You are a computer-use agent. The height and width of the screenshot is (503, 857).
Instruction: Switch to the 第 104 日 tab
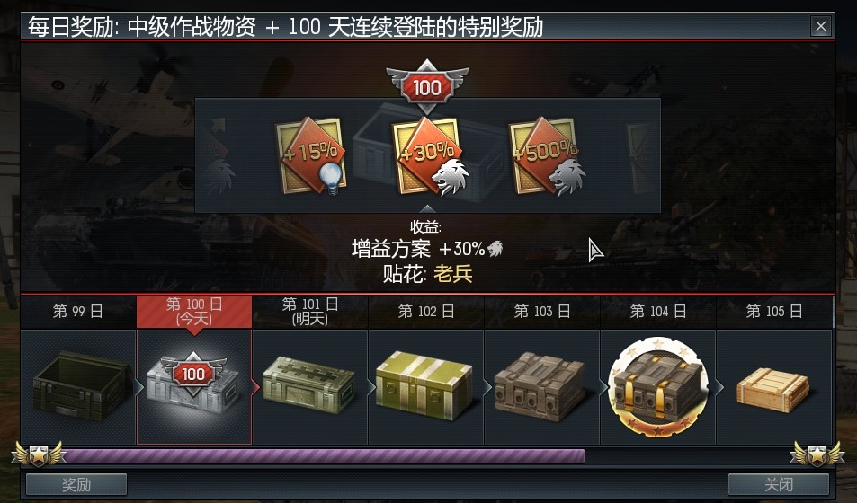[657, 312]
